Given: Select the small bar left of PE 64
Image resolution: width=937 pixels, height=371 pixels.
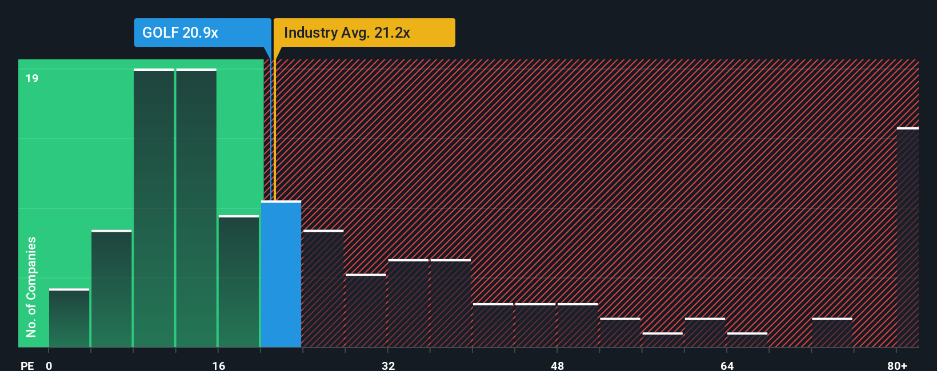Looking at the screenshot, I should pos(705,333).
